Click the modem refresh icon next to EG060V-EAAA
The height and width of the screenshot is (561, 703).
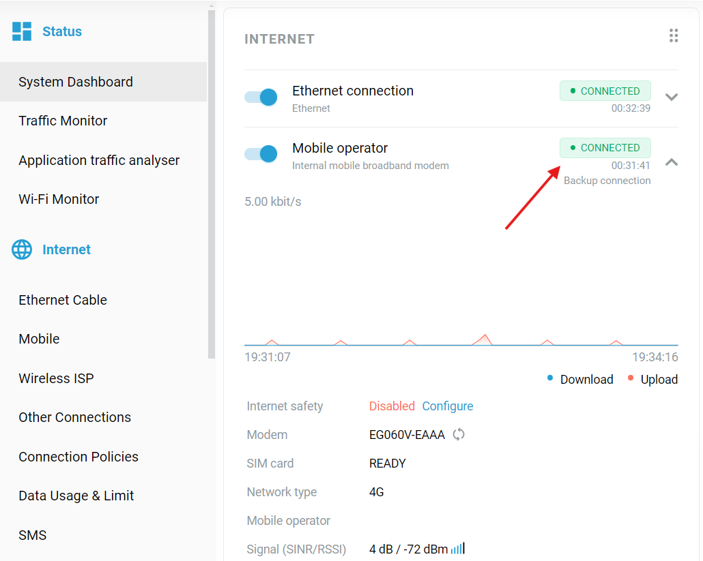459,434
